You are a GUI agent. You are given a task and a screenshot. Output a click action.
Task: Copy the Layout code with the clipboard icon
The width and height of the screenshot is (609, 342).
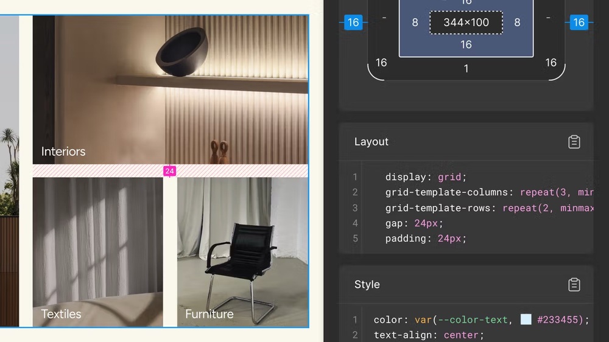click(574, 142)
